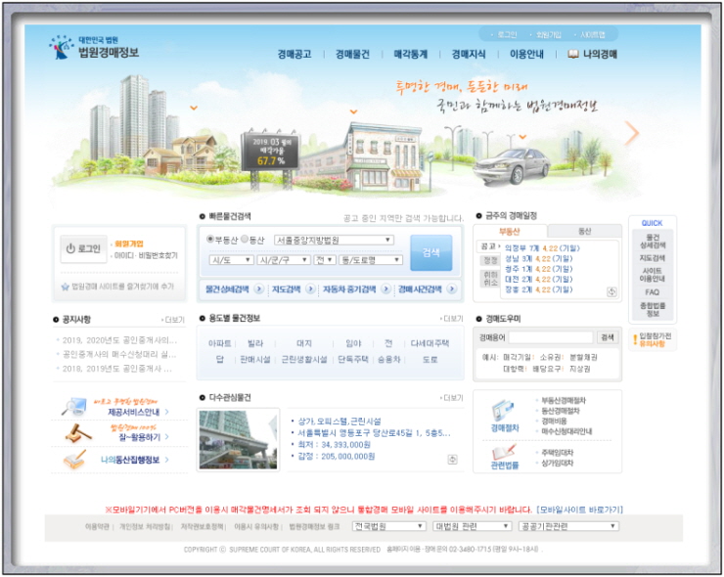This screenshot has height=577, width=724.
Task: Click the 경매용어 text input field
Action: coord(551,337)
